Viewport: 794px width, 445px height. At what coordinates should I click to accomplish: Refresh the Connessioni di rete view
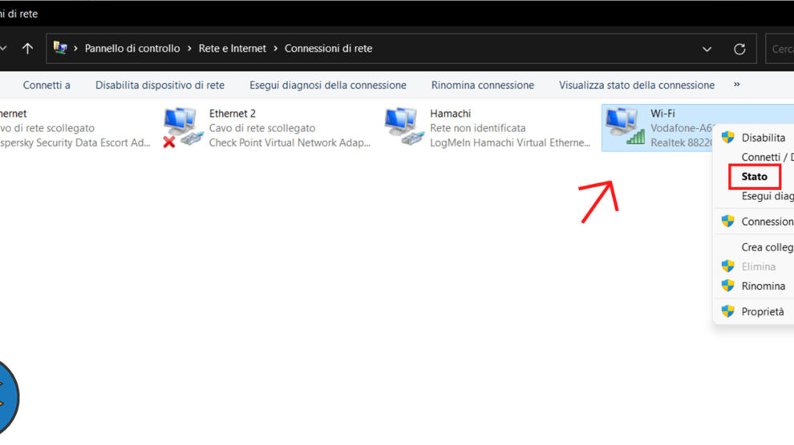(x=739, y=49)
